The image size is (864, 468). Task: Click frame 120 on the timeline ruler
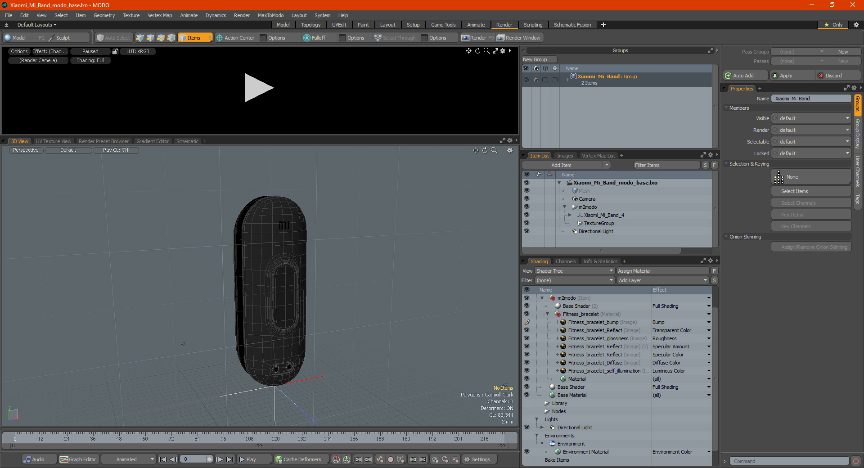coord(275,438)
